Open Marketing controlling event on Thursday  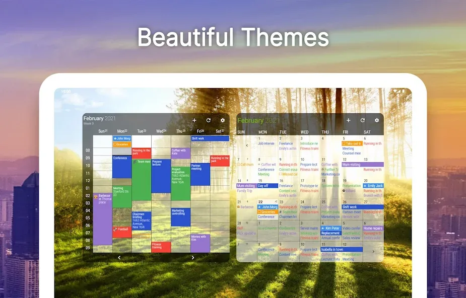click(181, 217)
